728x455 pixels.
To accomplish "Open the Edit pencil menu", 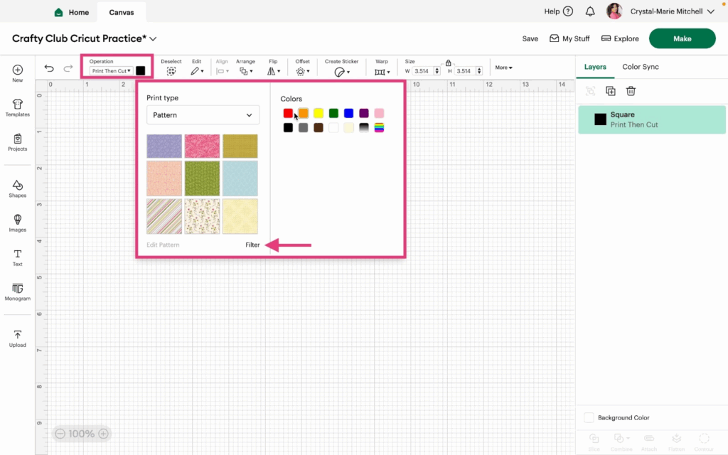I will tap(197, 71).
